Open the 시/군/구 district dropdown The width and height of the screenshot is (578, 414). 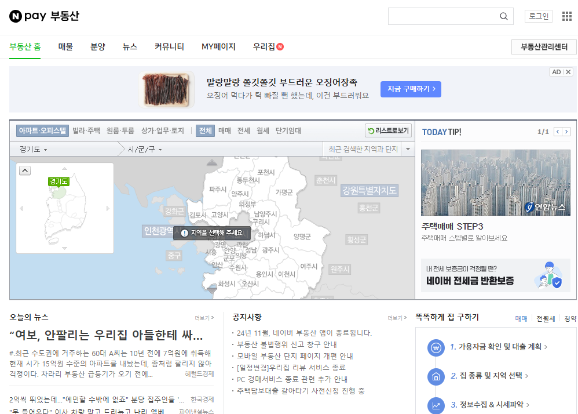[x=145, y=150]
